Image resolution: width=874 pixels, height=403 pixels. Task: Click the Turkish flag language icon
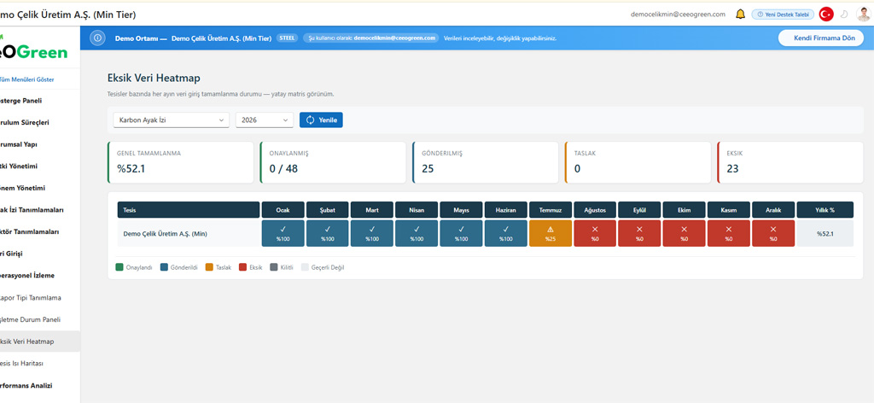[x=826, y=15]
